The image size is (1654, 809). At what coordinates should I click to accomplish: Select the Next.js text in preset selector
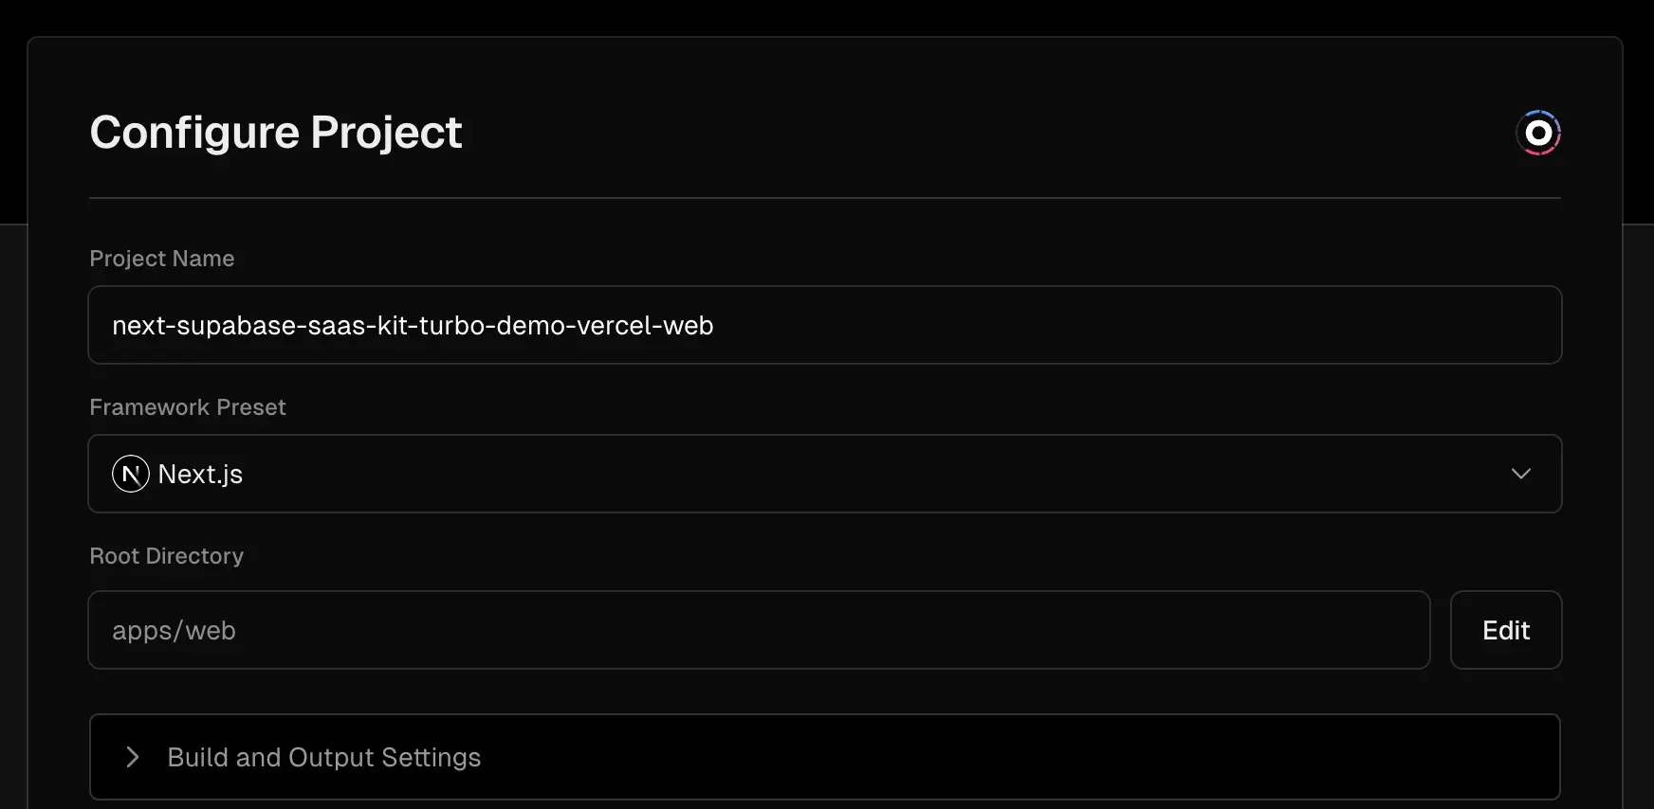pos(200,474)
